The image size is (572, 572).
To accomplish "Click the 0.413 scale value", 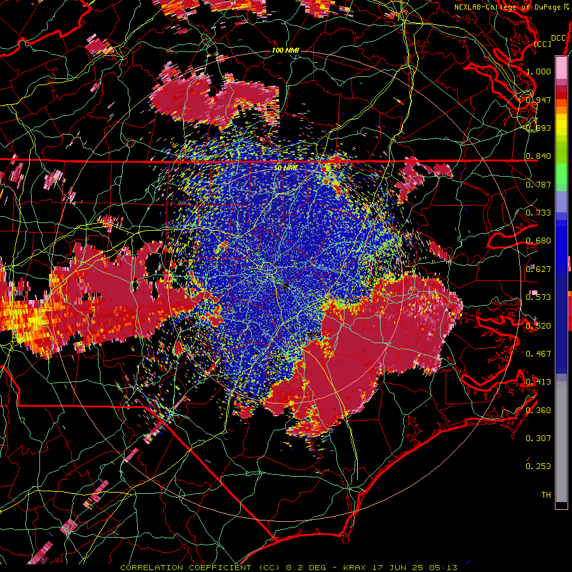I will [538, 382].
